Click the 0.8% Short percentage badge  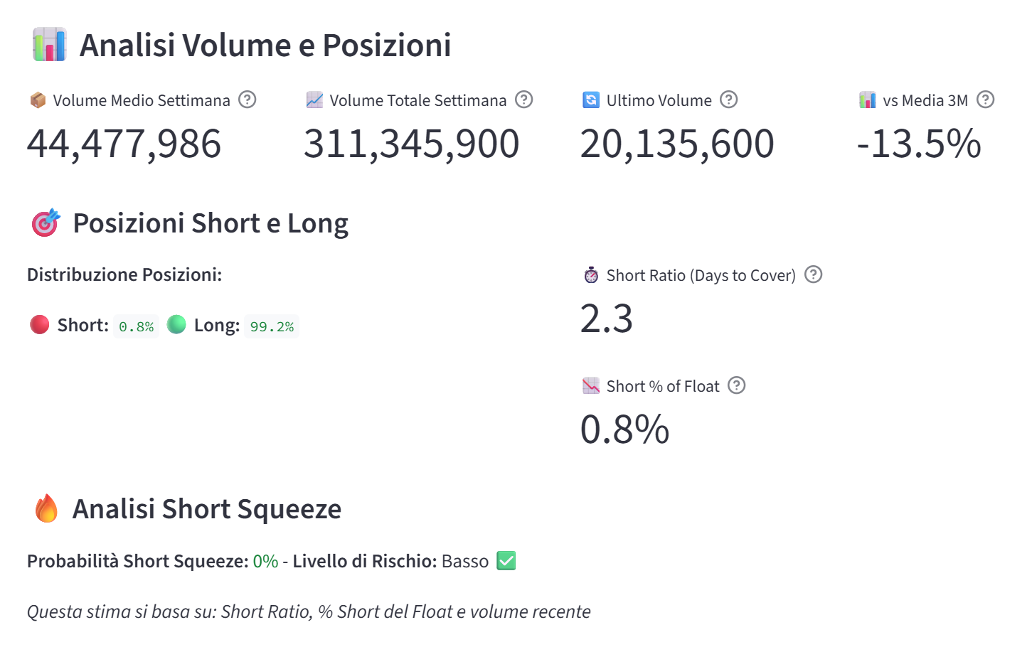136,326
